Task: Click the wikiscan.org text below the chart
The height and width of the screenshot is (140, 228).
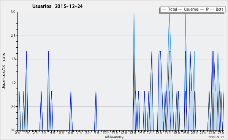Action: pyautogui.click(x=114, y=137)
